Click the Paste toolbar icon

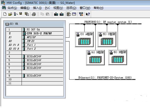pyautogui.click(x=48, y=14)
